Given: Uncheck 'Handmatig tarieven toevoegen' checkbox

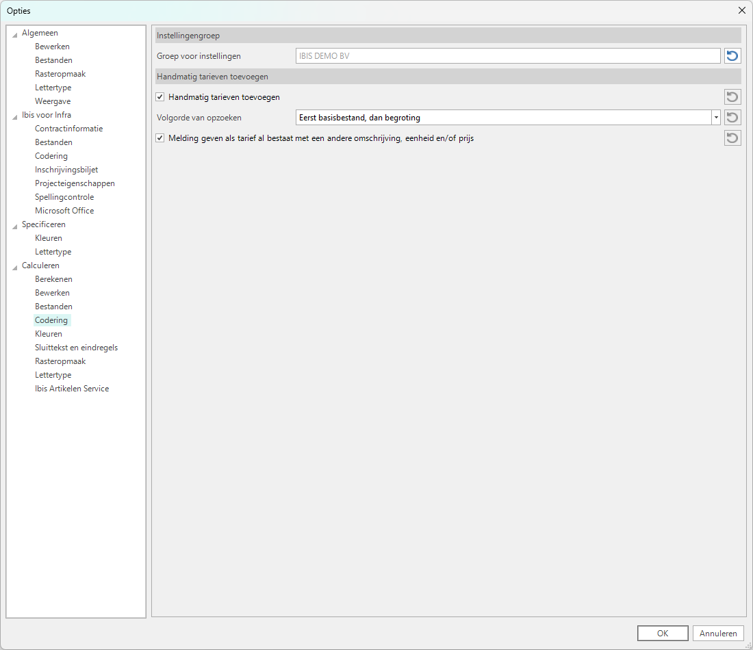Looking at the screenshot, I should pyautogui.click(x=160, y=97).
